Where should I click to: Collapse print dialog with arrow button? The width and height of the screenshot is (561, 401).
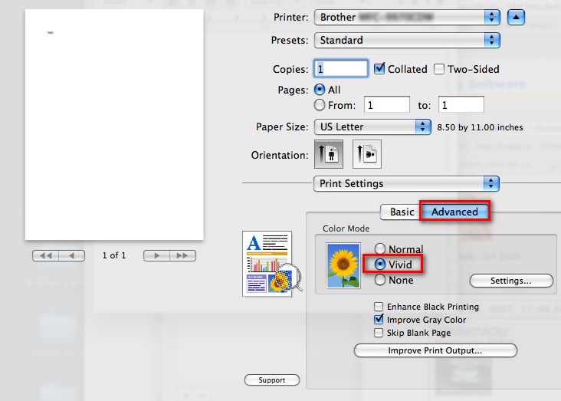coord(517,17)
